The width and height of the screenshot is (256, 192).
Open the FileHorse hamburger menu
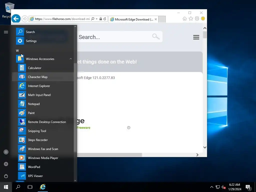[196, 37]
